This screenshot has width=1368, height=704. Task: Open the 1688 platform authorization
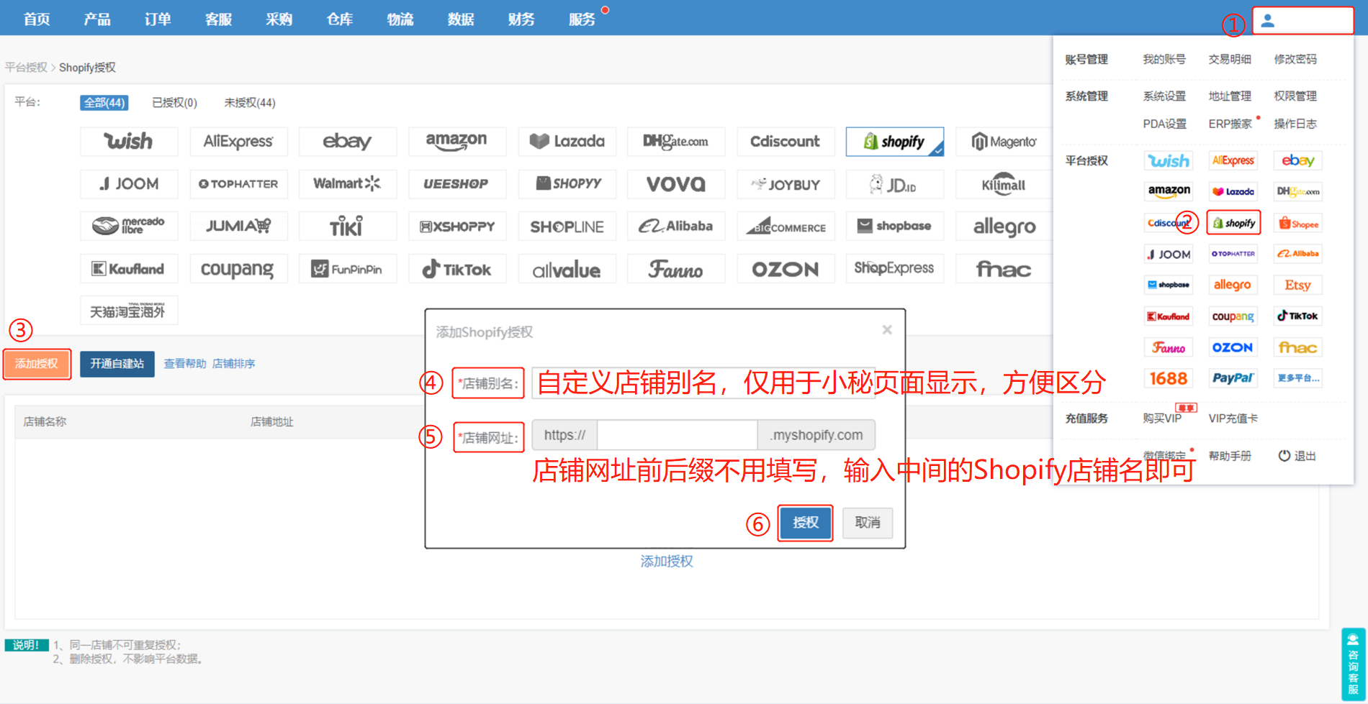coord(1168,378)
